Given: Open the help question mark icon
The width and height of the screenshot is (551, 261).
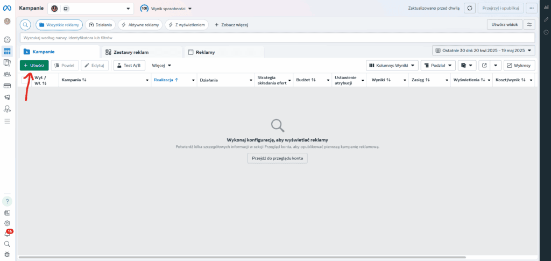Looking at the screenshot, I should tap(7, 201).
